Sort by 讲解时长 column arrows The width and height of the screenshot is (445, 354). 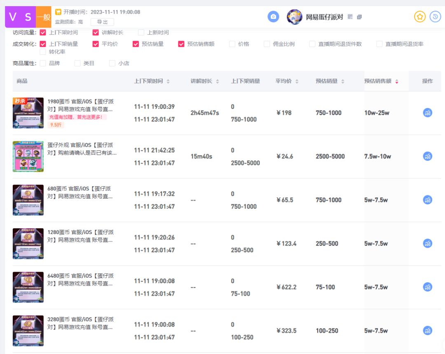click(218, 82)
